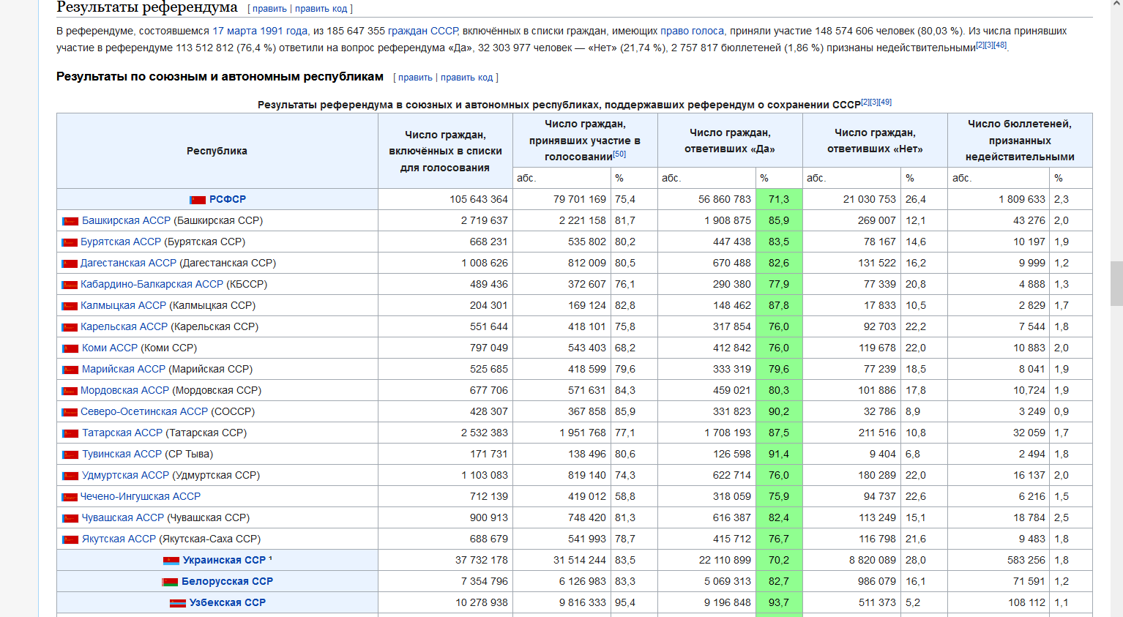The height and width of the screenshot is (617, 1123).
Task: Open the РСФСР link
Action: coord(228,199)
